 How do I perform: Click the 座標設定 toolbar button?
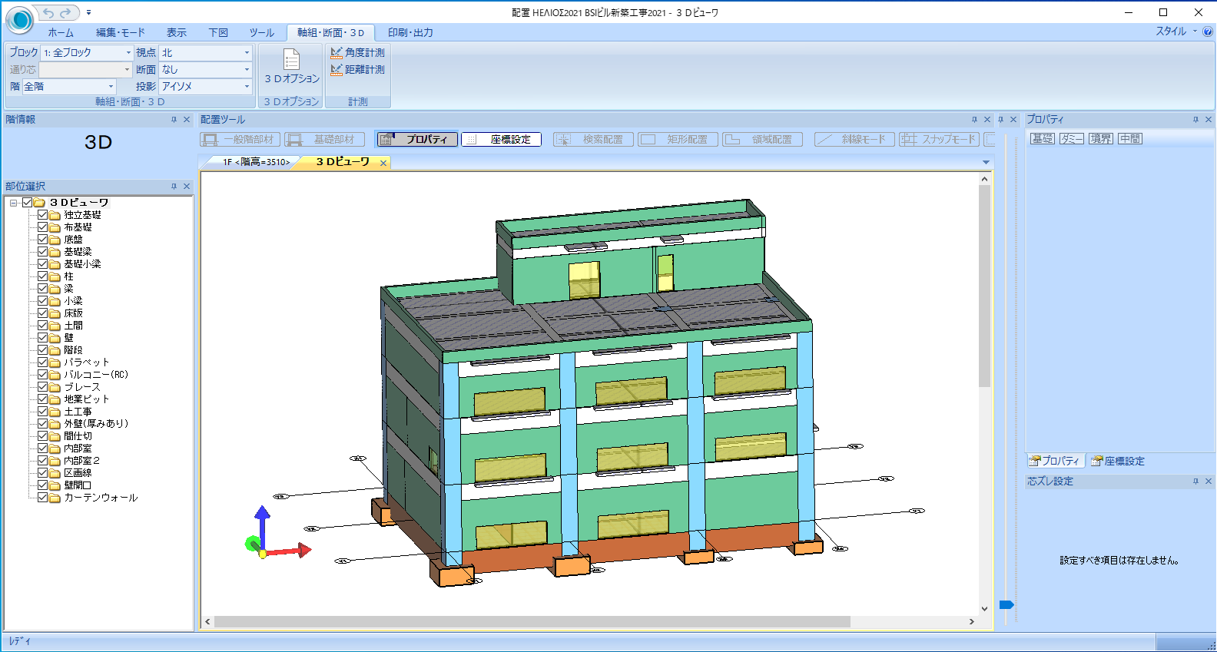[x=501, y=139]
